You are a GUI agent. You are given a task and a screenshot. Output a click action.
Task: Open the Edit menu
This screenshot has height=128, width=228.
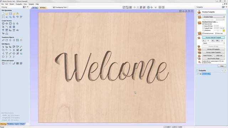tap(6, 4)
